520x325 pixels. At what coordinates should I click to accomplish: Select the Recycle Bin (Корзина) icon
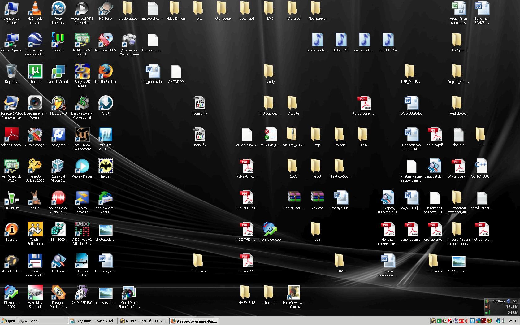[x=11, y=72]
